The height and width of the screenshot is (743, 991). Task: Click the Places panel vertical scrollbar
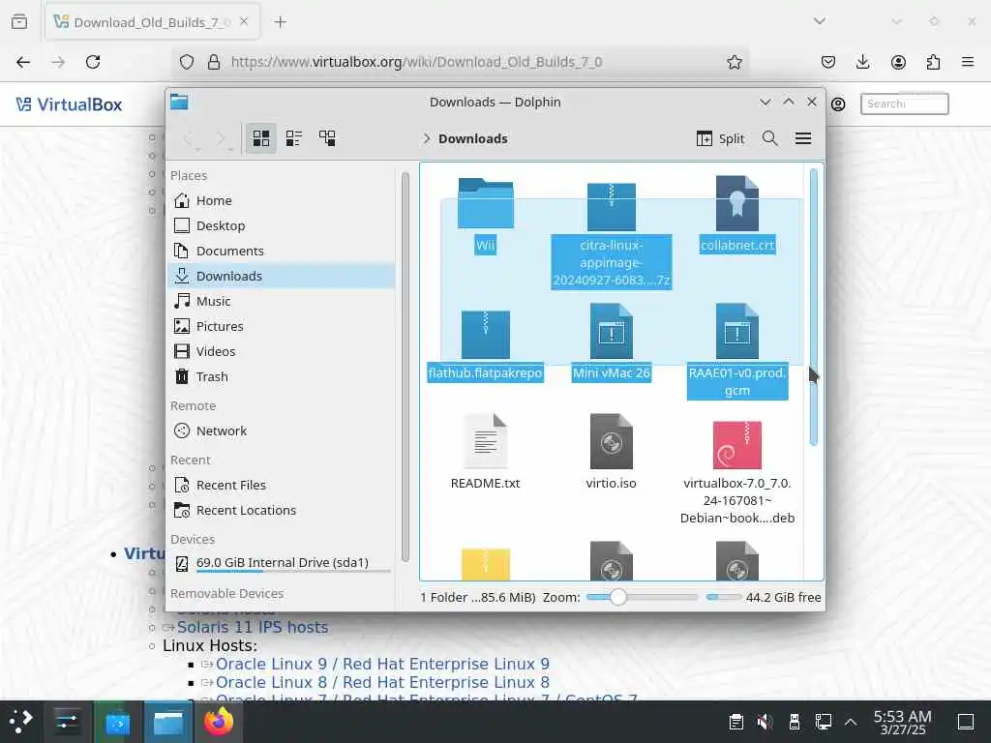click(405, 367)
